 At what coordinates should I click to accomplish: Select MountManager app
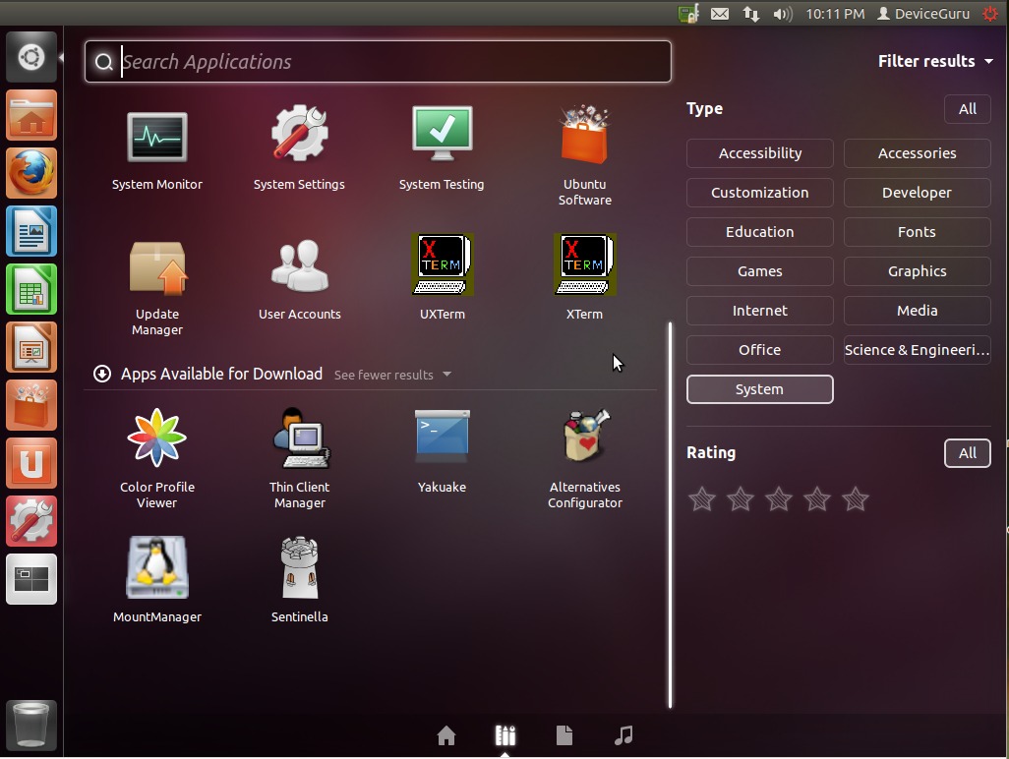point(157,580)
